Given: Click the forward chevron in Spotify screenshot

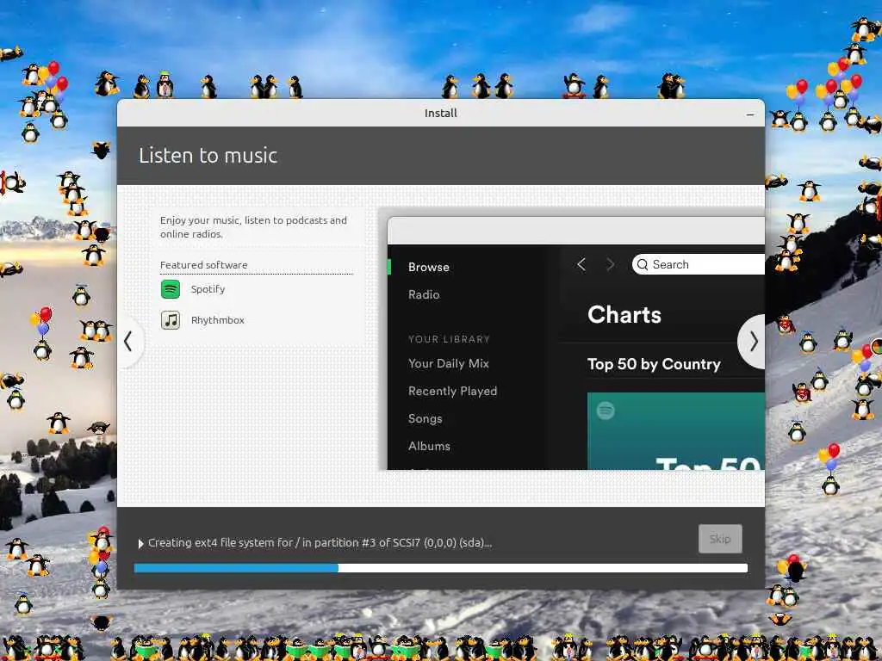Looking at the screenshot, I should point(611,265).
